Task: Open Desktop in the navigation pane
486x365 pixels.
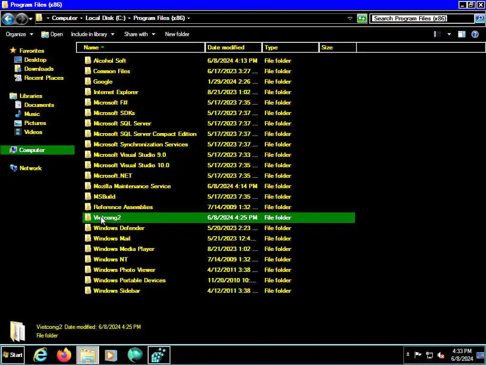Action: point(35,59)
